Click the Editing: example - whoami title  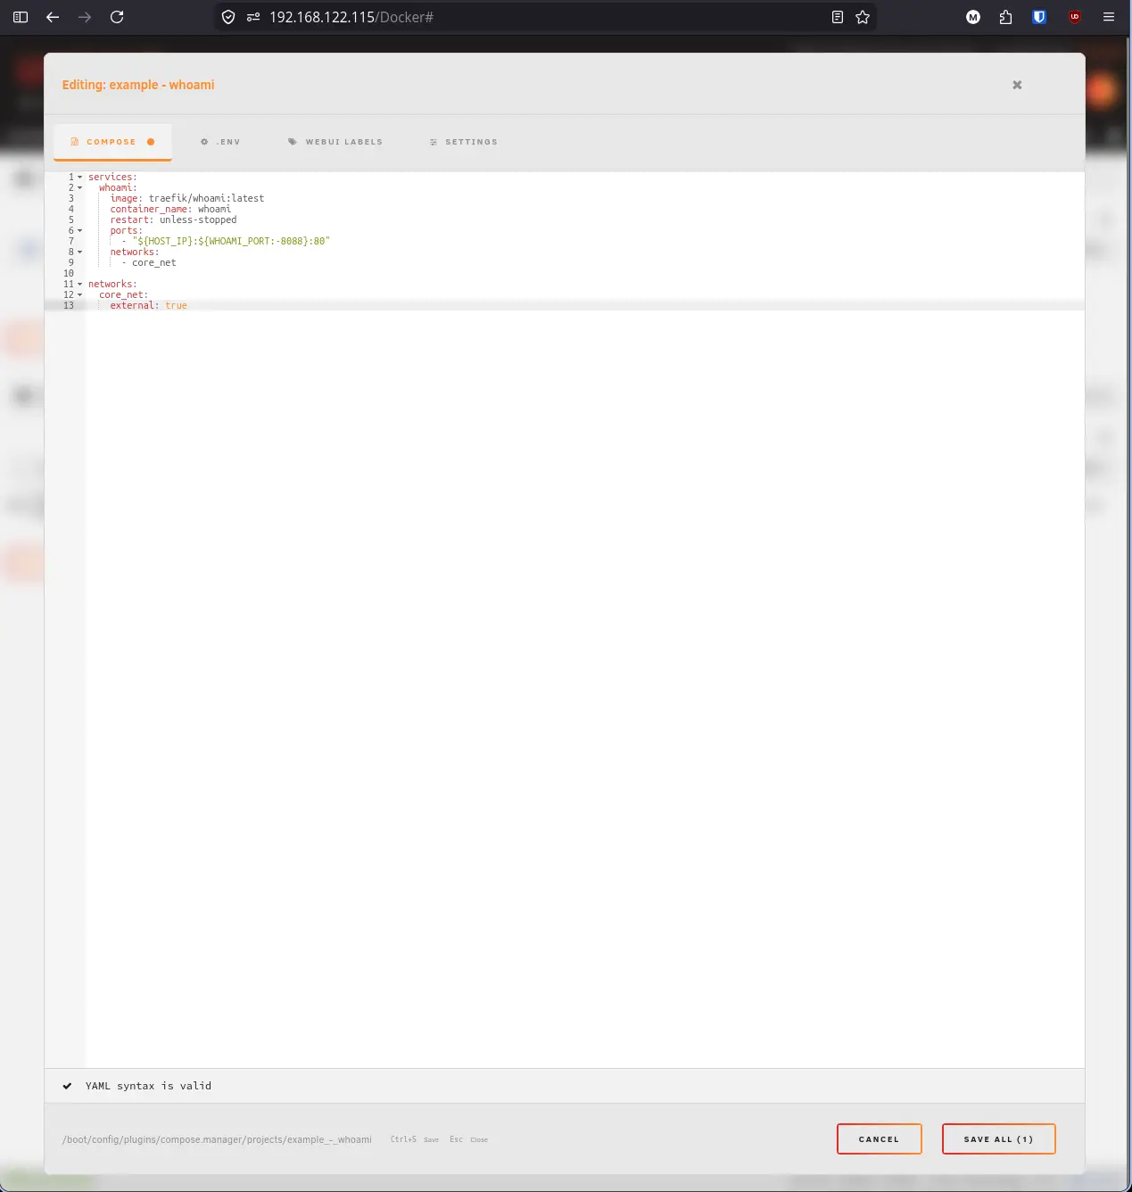coord(138,85)
